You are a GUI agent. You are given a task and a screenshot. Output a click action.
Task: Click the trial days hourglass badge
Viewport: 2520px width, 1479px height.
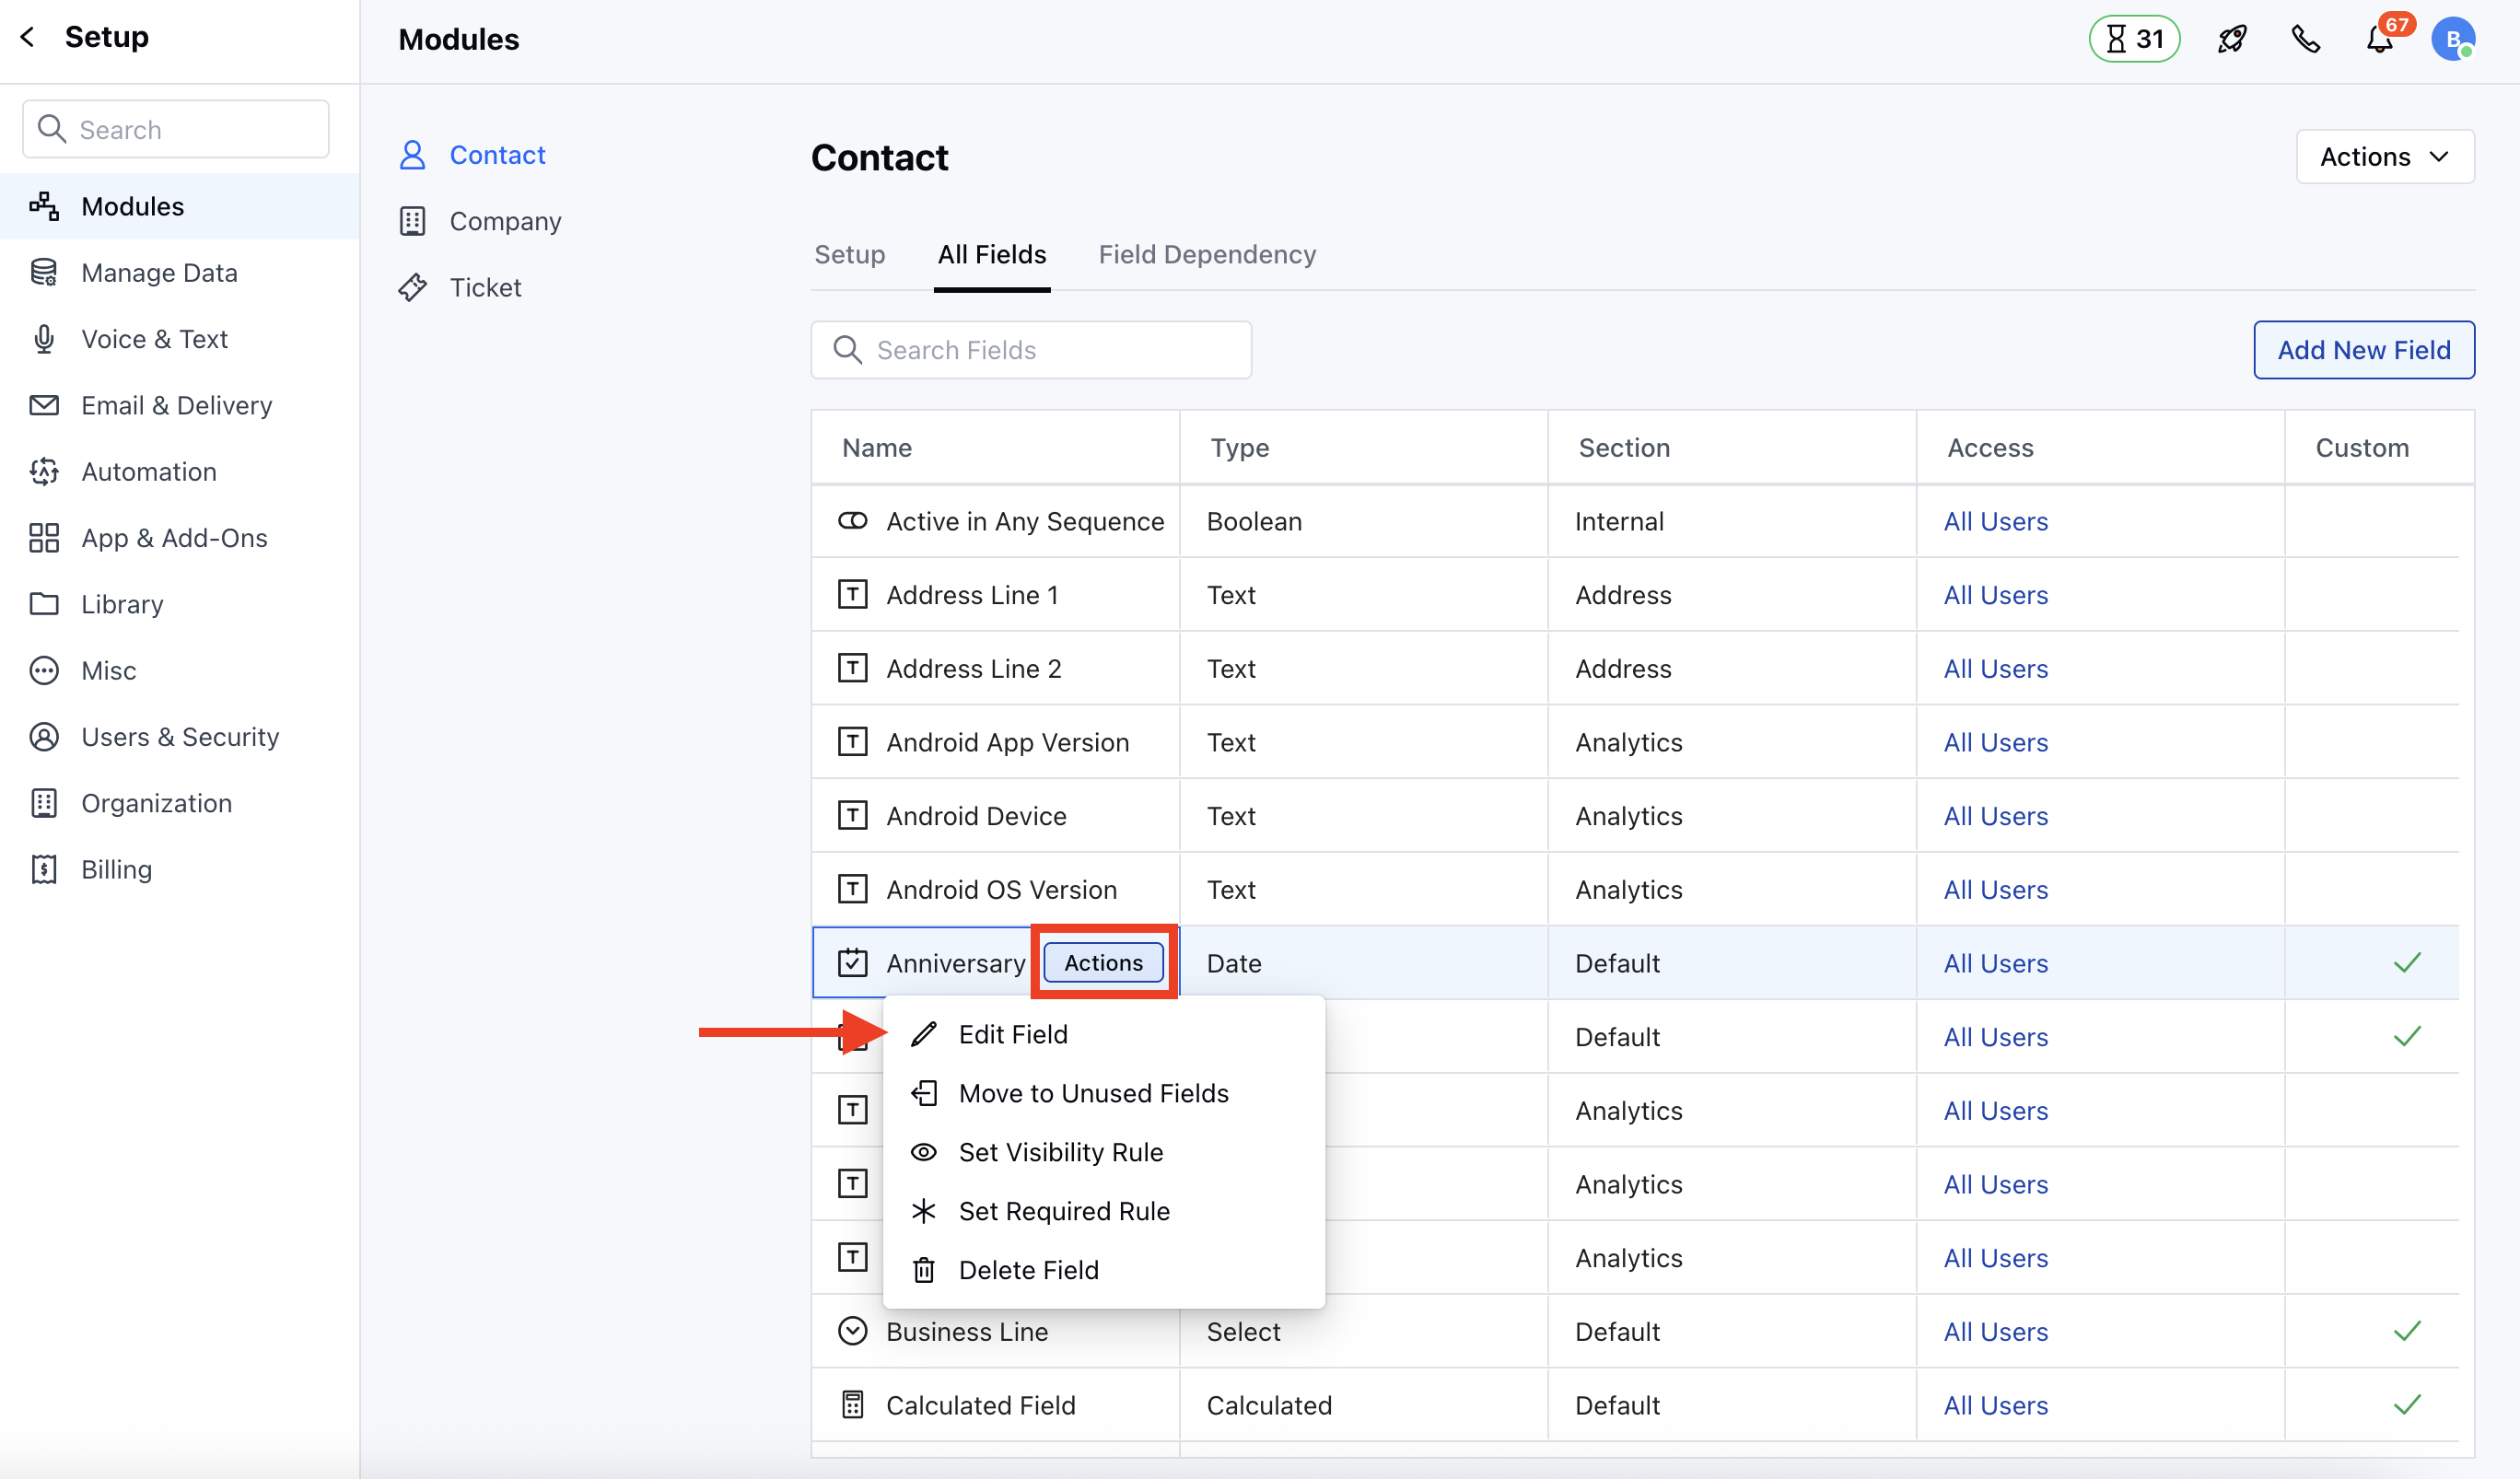(2134, 39)
